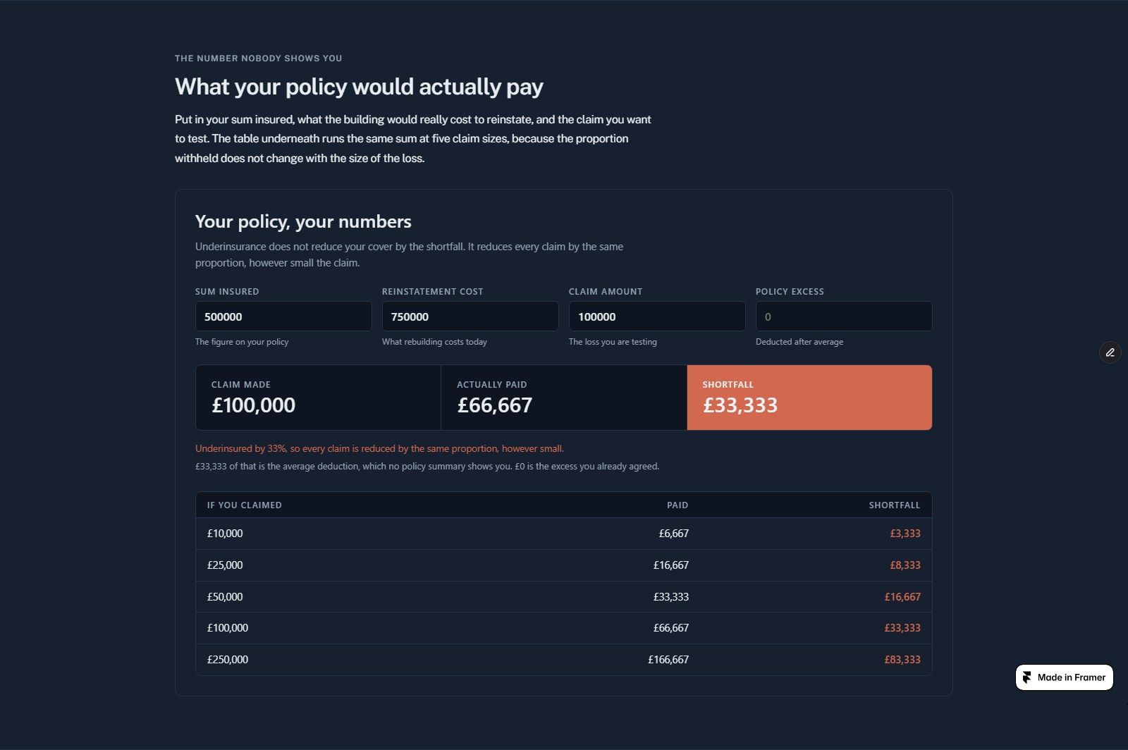Click the PAID column header
Viewport: 1128px width, 750px height.
[678, 505]
